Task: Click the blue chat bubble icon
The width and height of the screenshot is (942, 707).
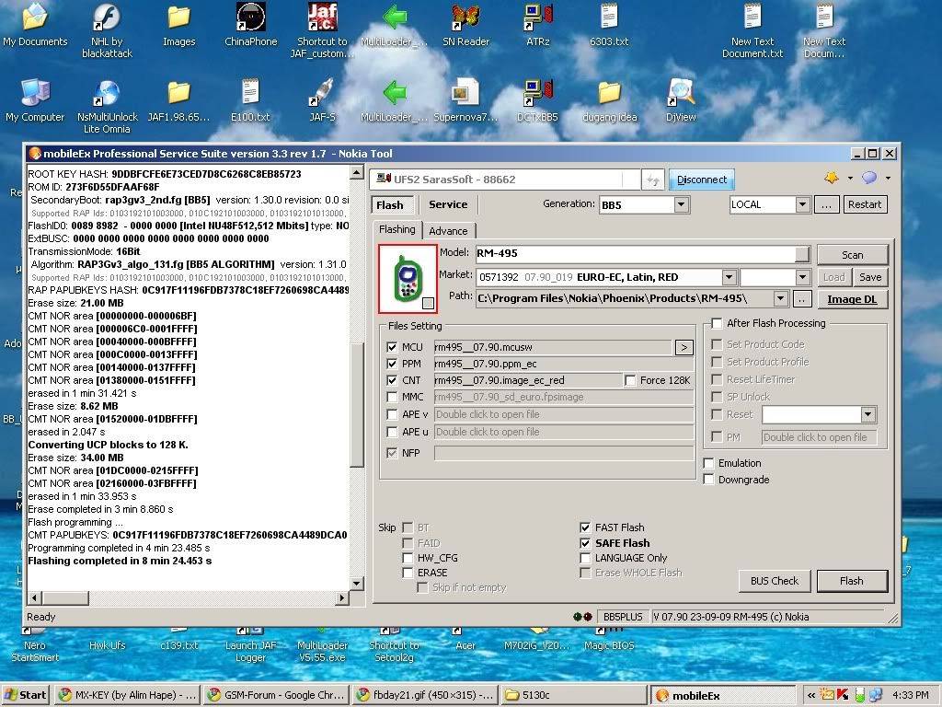Action: coord(868,178)
